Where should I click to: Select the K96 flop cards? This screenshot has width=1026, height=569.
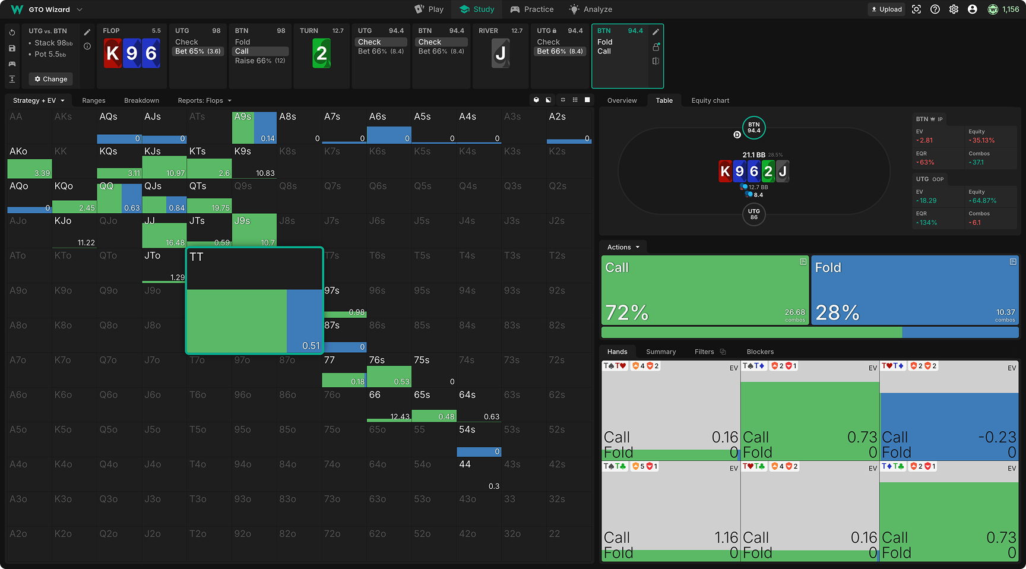pos(132,53)
